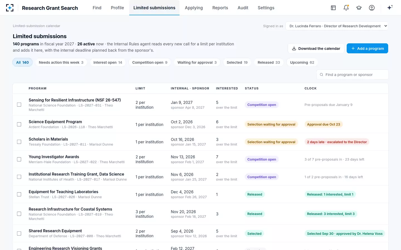Image resolution: width=401 pixels, height=250 pixels.
Task: Open the graduation cap training icon
Action: [359, 8]
